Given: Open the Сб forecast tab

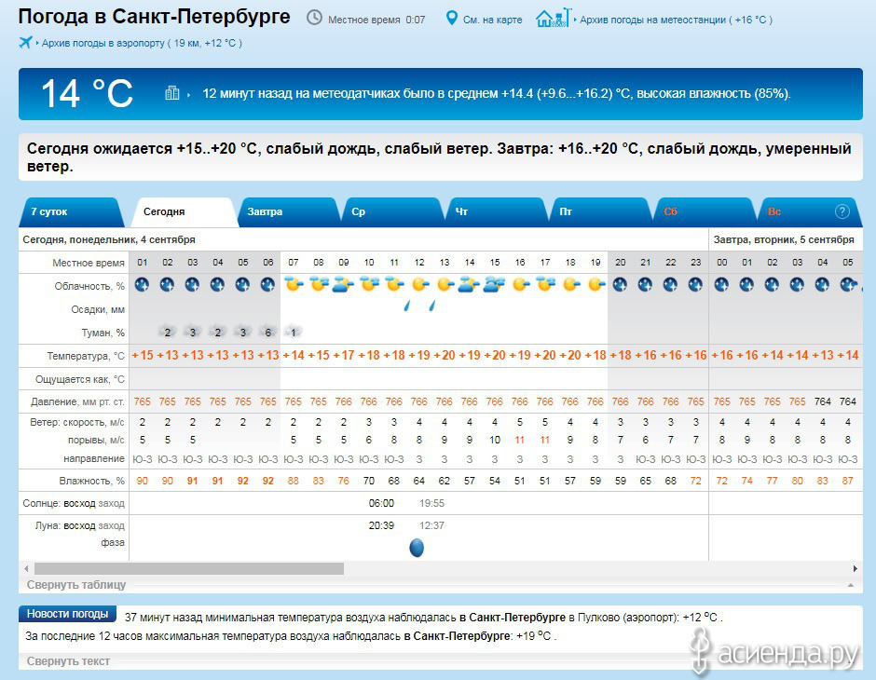Looking at the screenshot, I should tap(704, 212).
